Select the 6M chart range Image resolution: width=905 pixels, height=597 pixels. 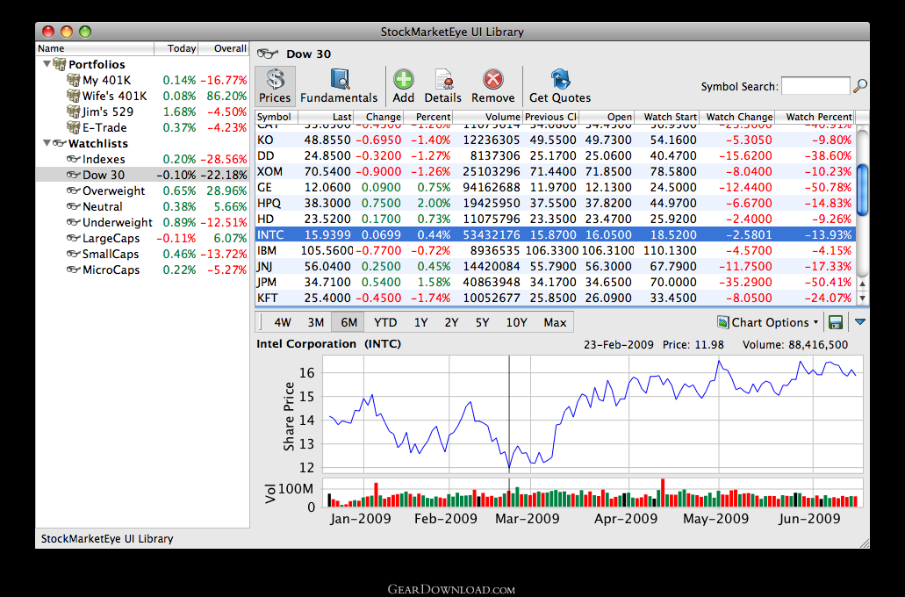click(x=348, y=322)
